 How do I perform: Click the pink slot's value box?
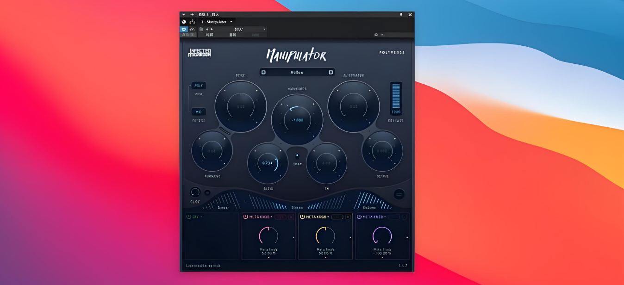coord(281,217)
